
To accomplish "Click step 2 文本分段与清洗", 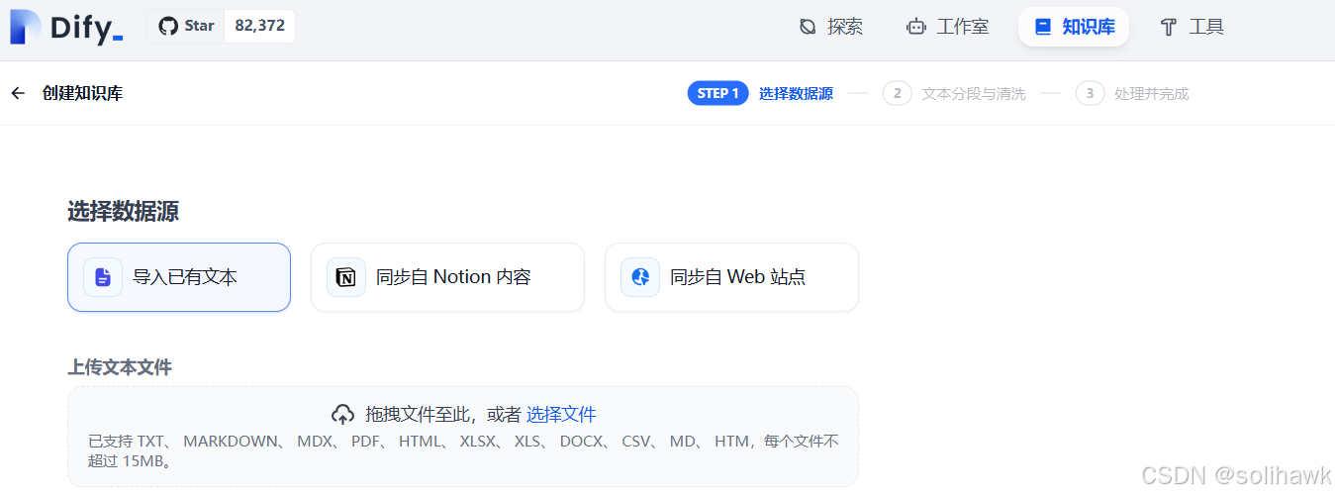I will coord(954,94).
